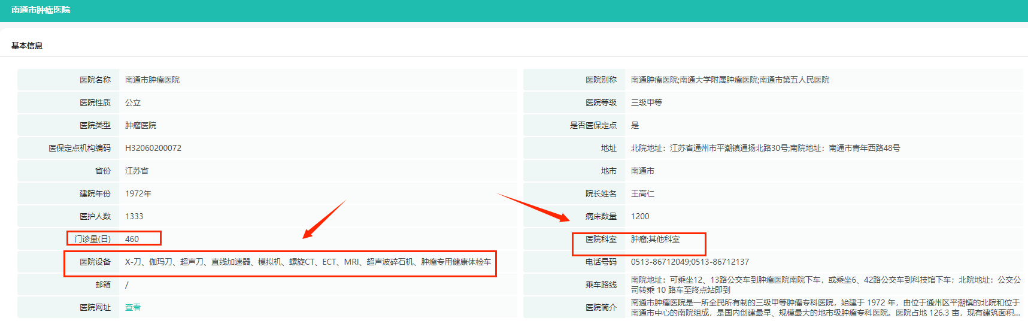1028x327 pixels.
Task: Click the 医院网址 label
Action: tap(95, 307)
